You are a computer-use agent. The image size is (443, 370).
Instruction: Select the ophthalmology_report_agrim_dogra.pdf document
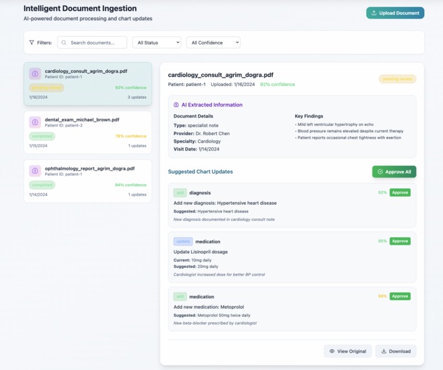click(x=88, y=181)
